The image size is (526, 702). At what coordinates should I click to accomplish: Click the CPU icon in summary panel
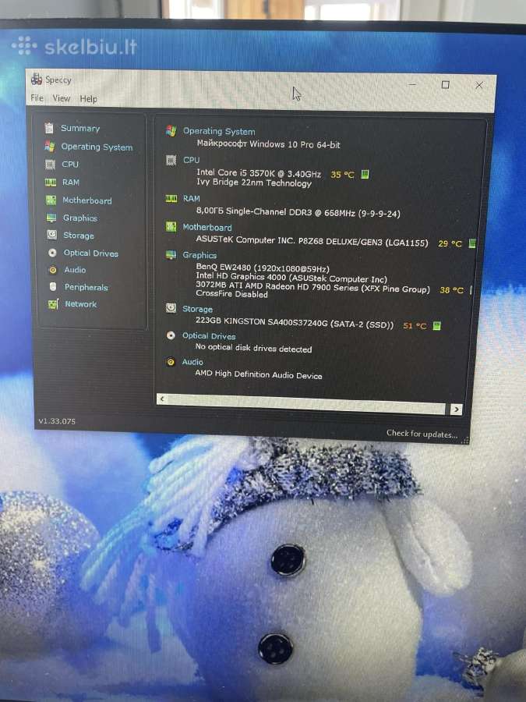(x=171, y=160)
